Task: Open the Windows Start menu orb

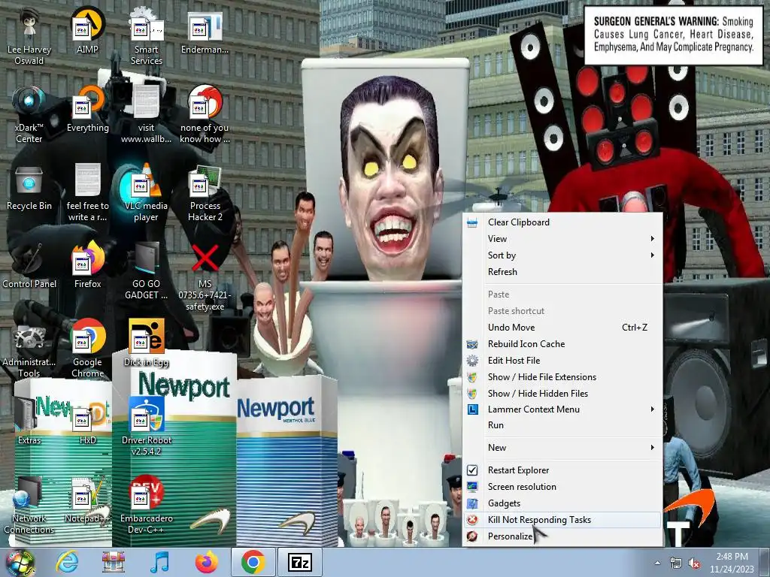Action: tap(20, 562)
